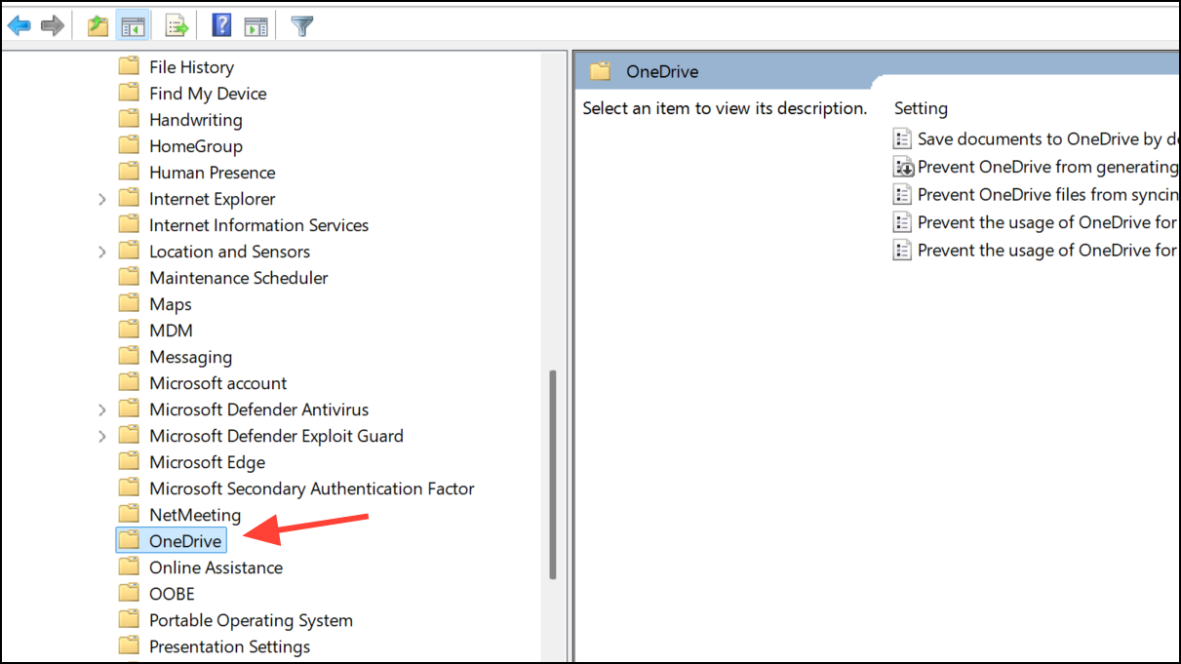Click folder icon beside Messaging
The width and height of the screenshot is (1181, 664).
[129, 356]
